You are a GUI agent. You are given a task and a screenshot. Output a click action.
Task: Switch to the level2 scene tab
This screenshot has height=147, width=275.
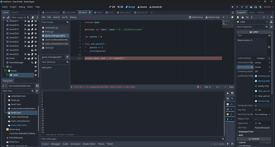click(x=98, y=13)
